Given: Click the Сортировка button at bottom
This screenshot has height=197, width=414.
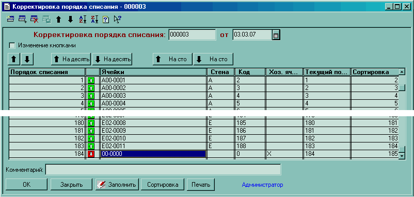Looking at the screenshot, I should click(x=163, y=185).
